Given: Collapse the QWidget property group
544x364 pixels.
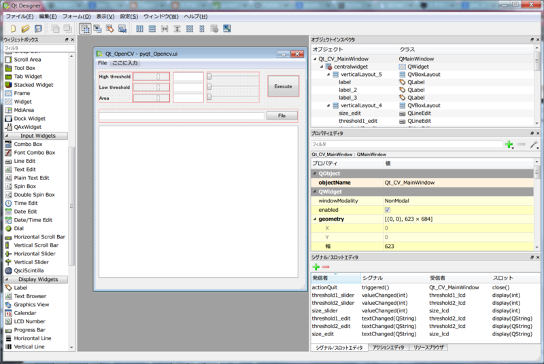Looking at the screenshot, I should click(x=315, y=192).
